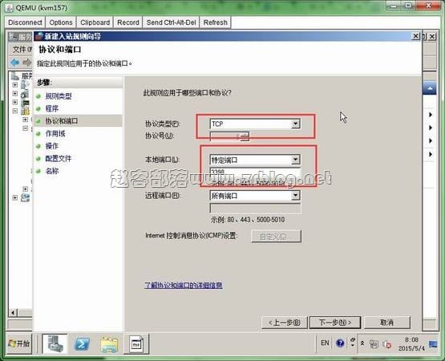Open the Clipboard menu item
The image size is (445, 361).
coord(95,22)
